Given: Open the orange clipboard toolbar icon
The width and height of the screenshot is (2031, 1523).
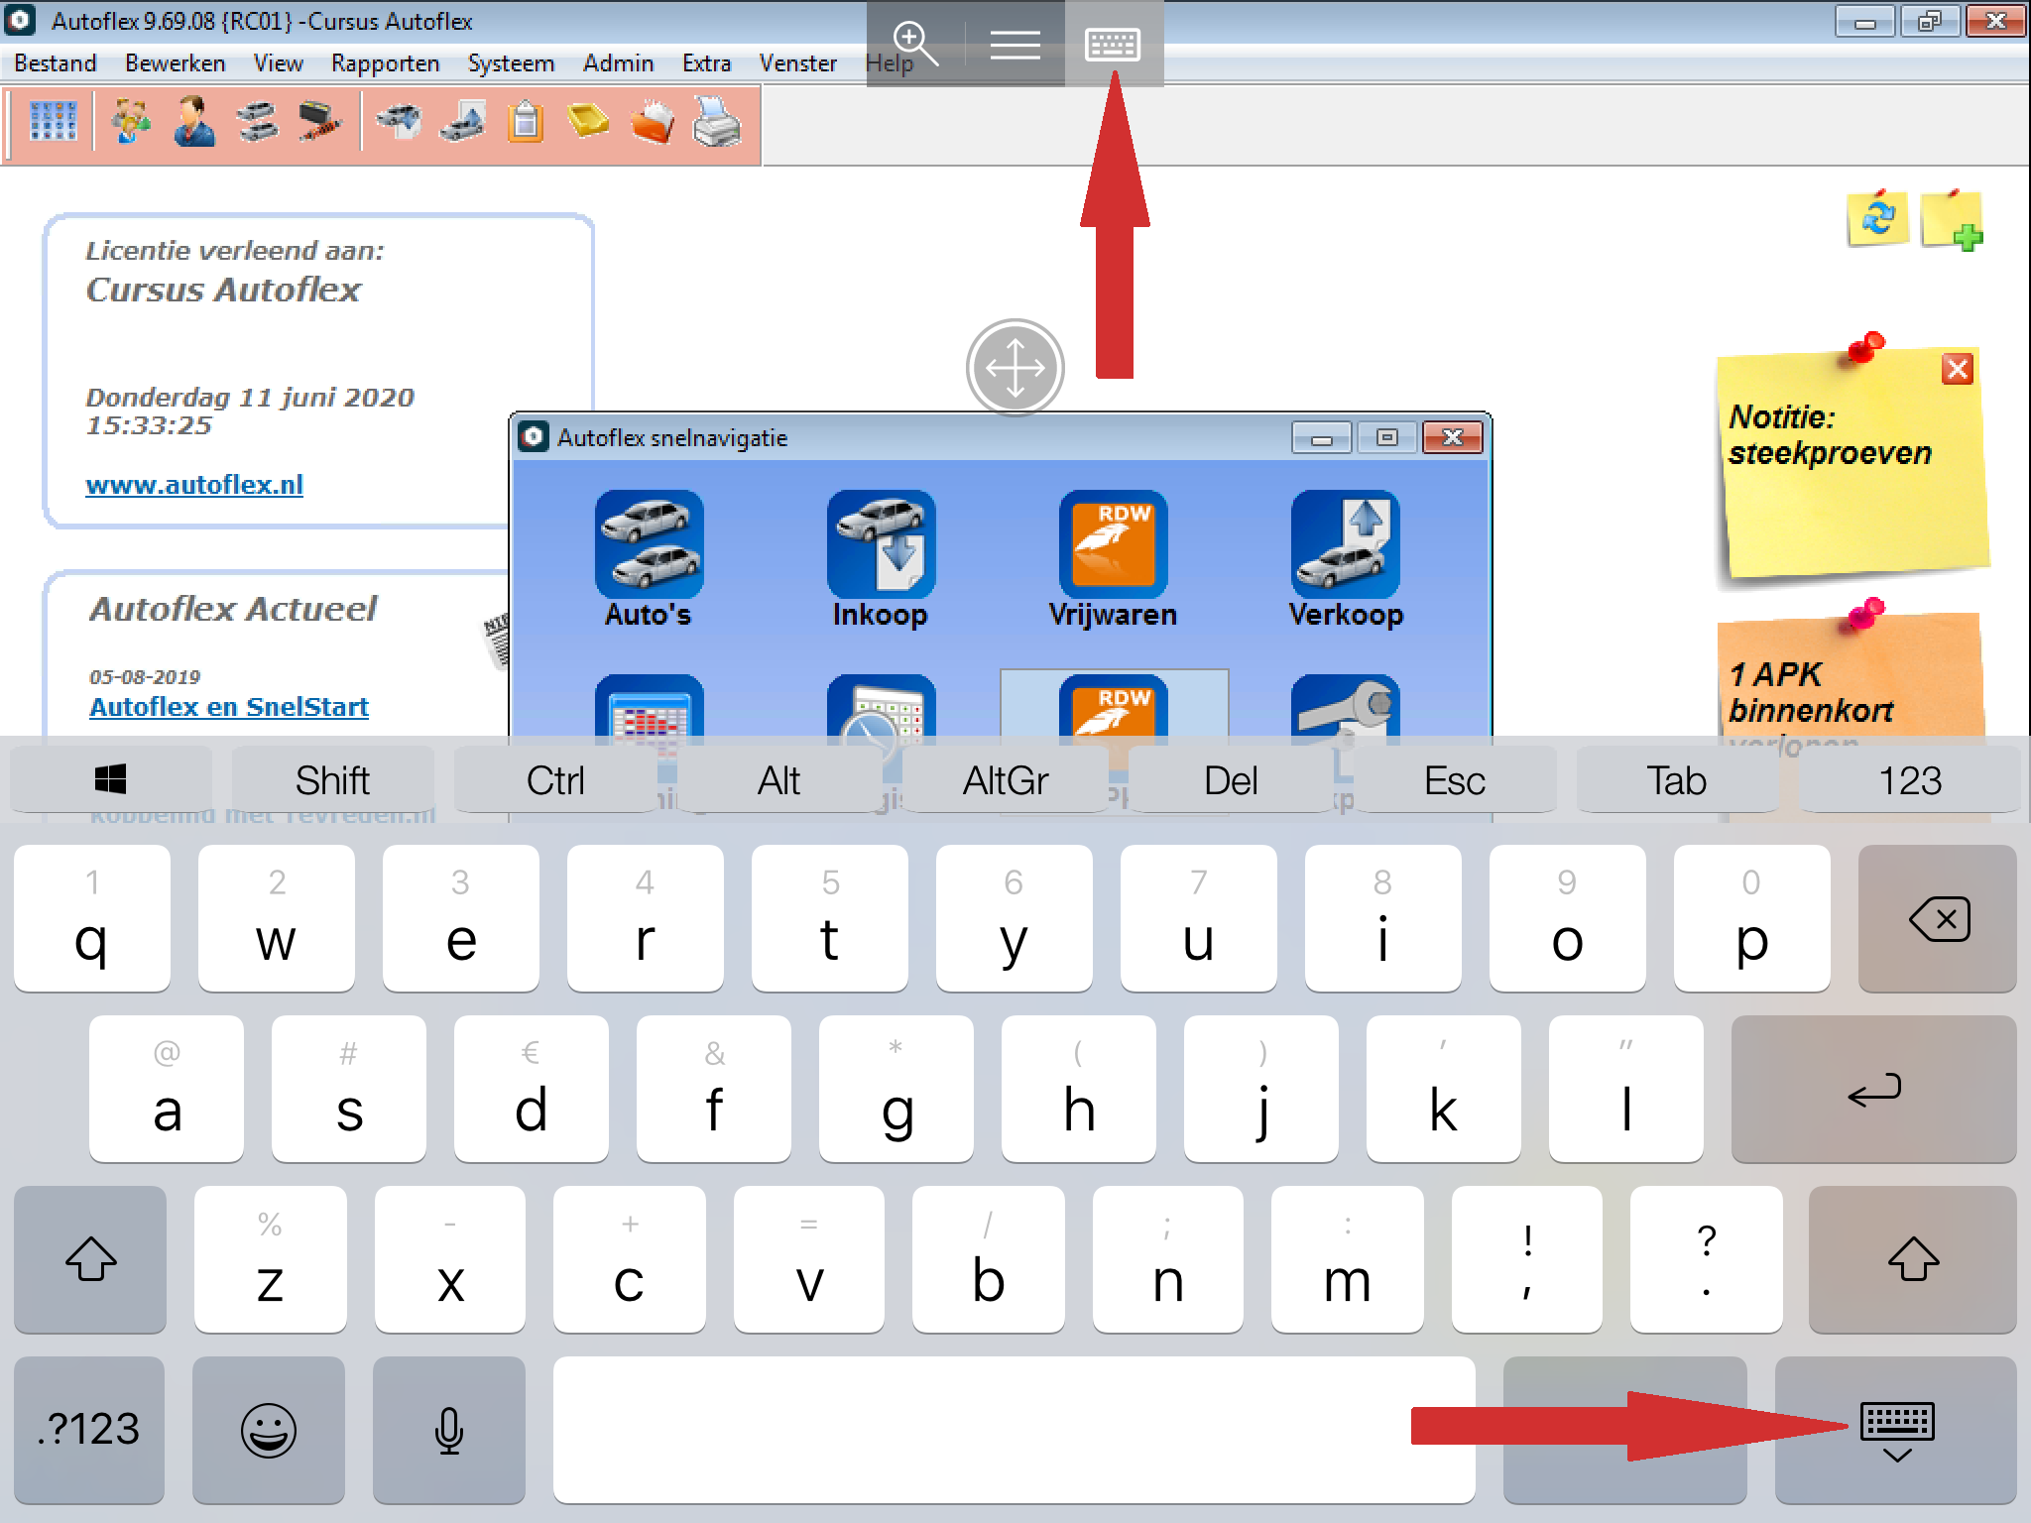Looking at the screenshot, I should coord(526,122).
